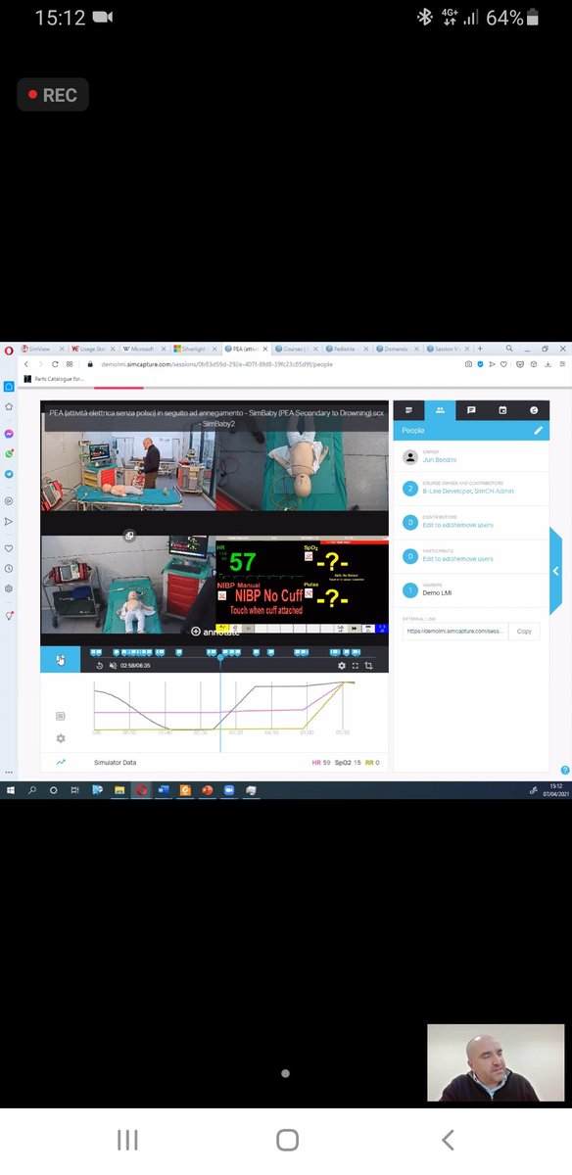
Task: Click the chart legend icon left of graph
Action: 61,716
